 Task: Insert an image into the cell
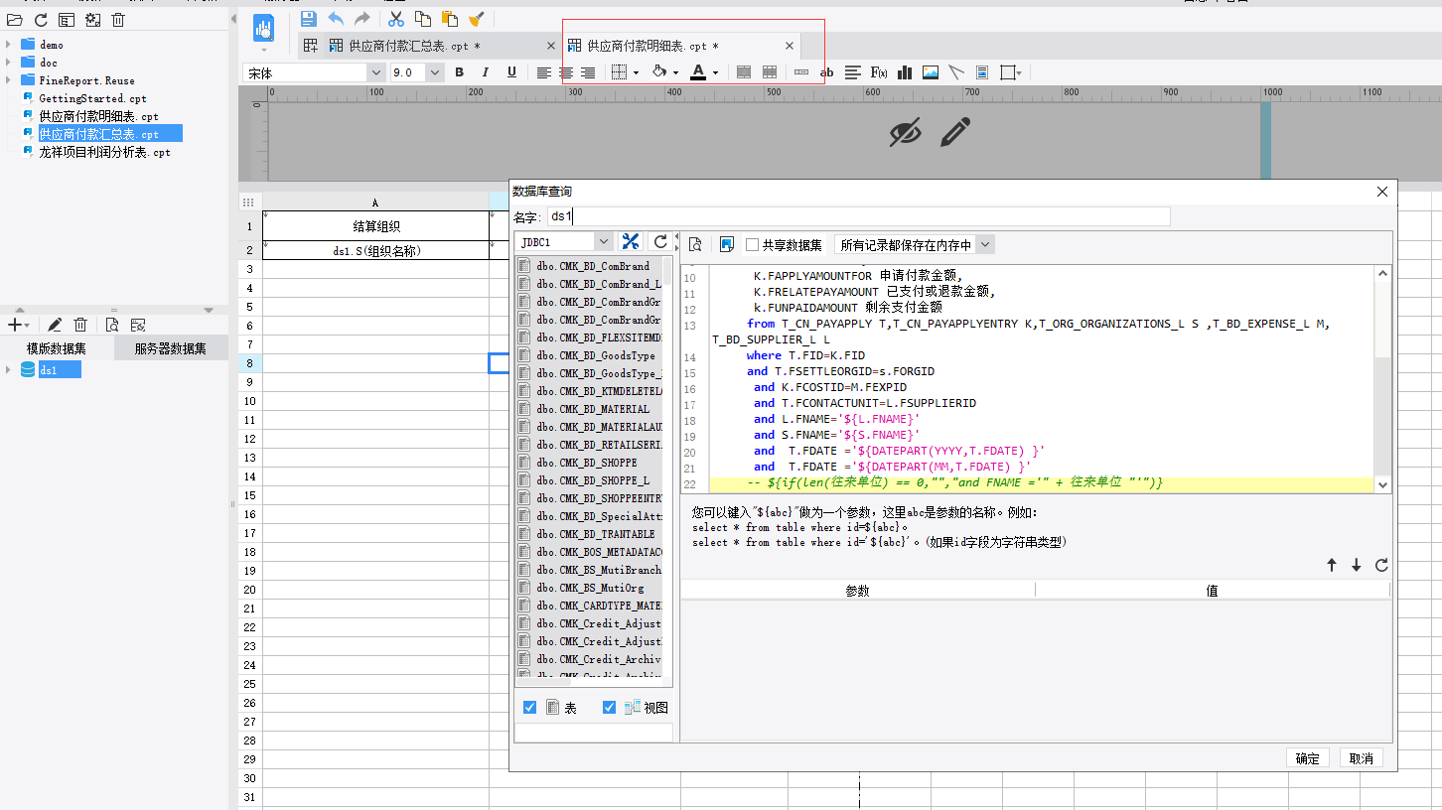tap(931, 72)
